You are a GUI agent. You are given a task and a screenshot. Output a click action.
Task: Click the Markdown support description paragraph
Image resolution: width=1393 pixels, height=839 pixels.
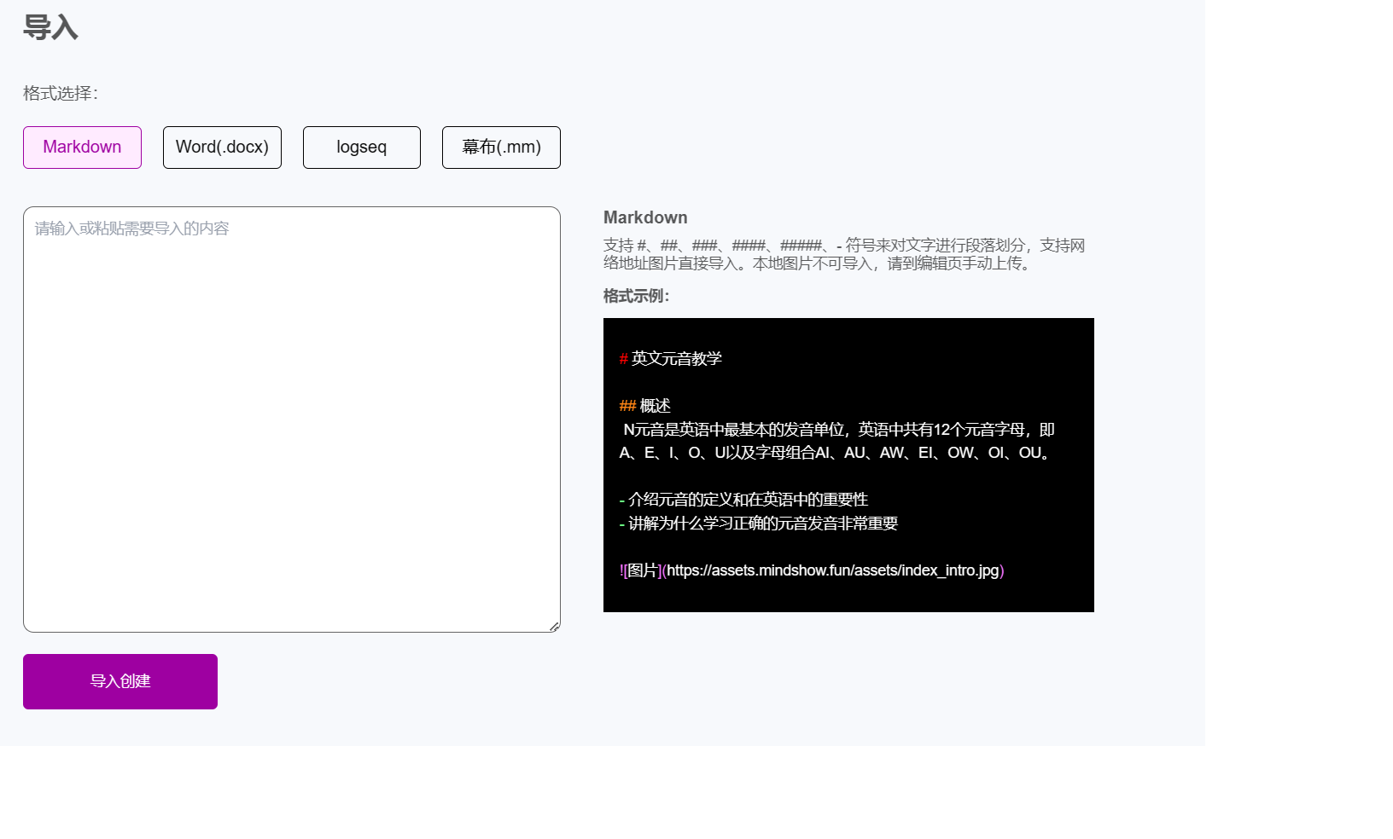tap(843, 254)
